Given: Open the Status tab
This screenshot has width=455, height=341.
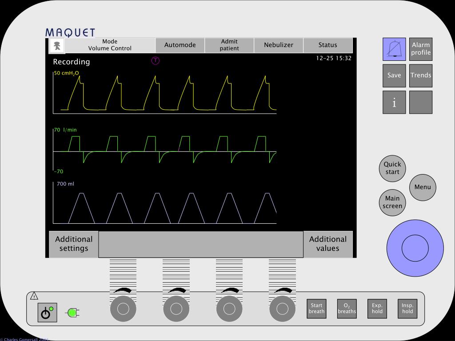Looking at the screenshot, I should coord(328,45).
